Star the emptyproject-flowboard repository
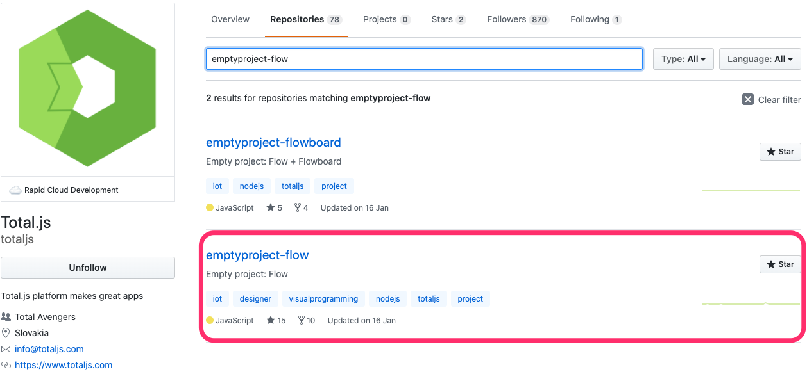The width and height of the screenshot is (807, 372). [780, 152]
